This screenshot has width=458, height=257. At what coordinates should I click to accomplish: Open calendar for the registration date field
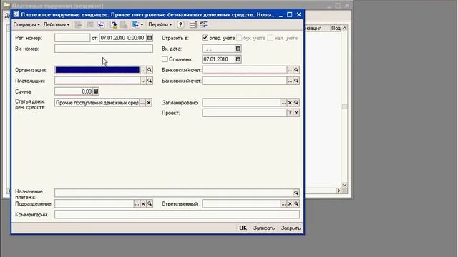pos(150,38)
